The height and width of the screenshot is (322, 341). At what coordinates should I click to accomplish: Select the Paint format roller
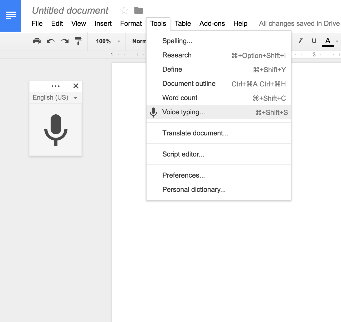tap(79, 41)
